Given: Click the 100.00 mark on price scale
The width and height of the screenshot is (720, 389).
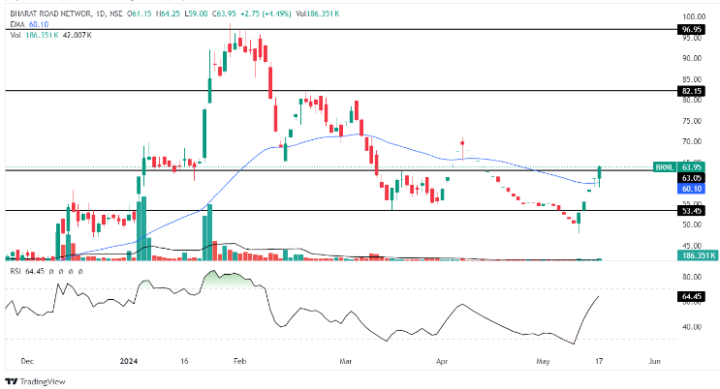Looking at the screenshot, I should [692, 16].
